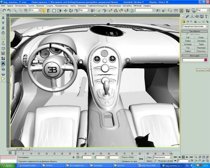
Task: Collapse the 'Имя и цвет' rollout header
Action: (195, 56)
